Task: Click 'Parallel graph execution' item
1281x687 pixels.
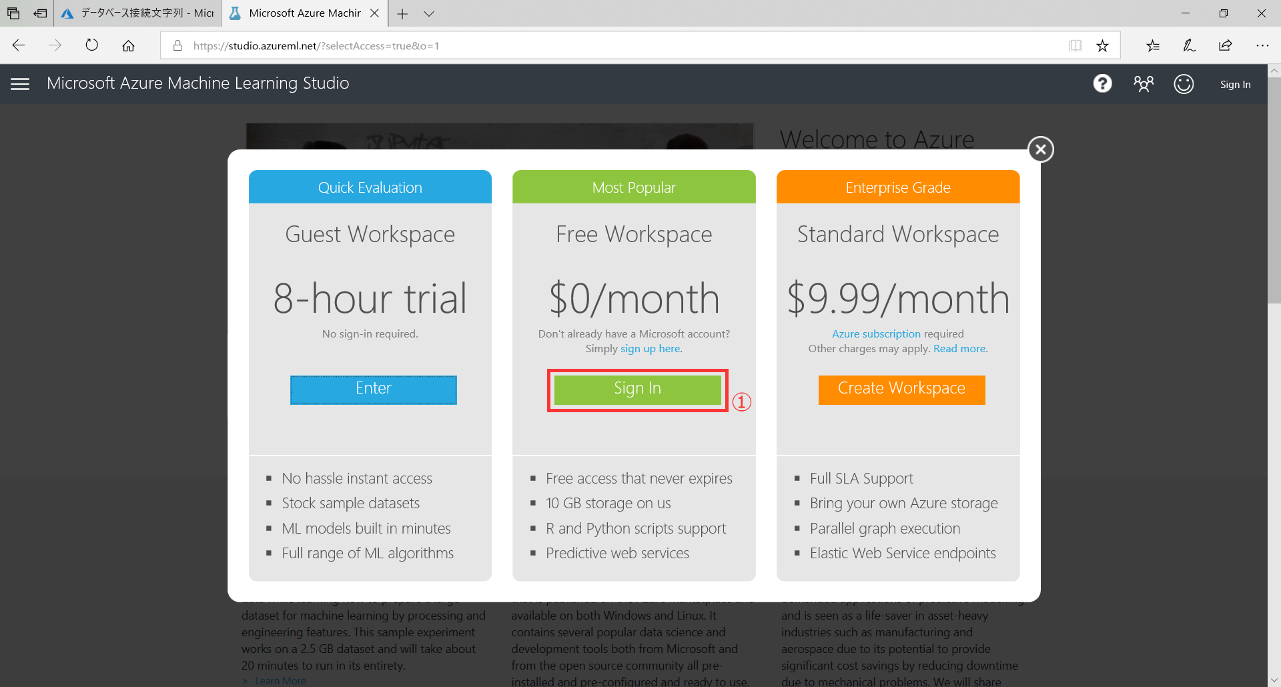Action: pos(885,528)
